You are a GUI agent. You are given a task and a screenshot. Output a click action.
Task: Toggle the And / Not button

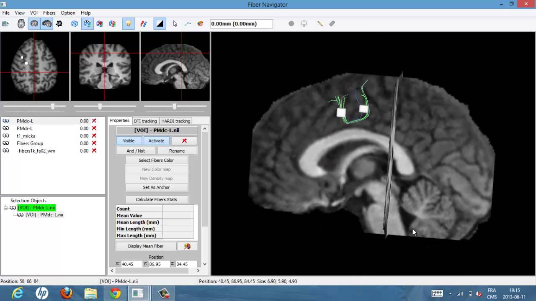tap(136, 151)
